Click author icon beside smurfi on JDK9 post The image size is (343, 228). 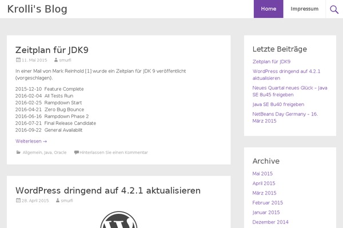tap(56, 60)
